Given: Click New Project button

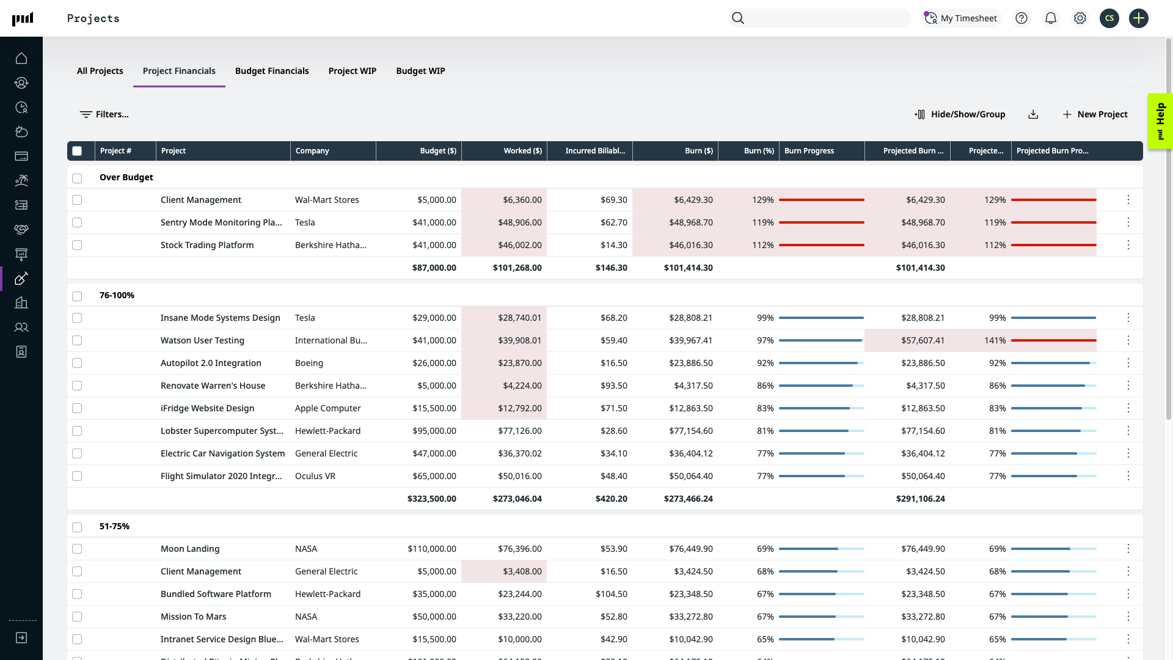Looking at the screenshot, I should pos(1095,114).
